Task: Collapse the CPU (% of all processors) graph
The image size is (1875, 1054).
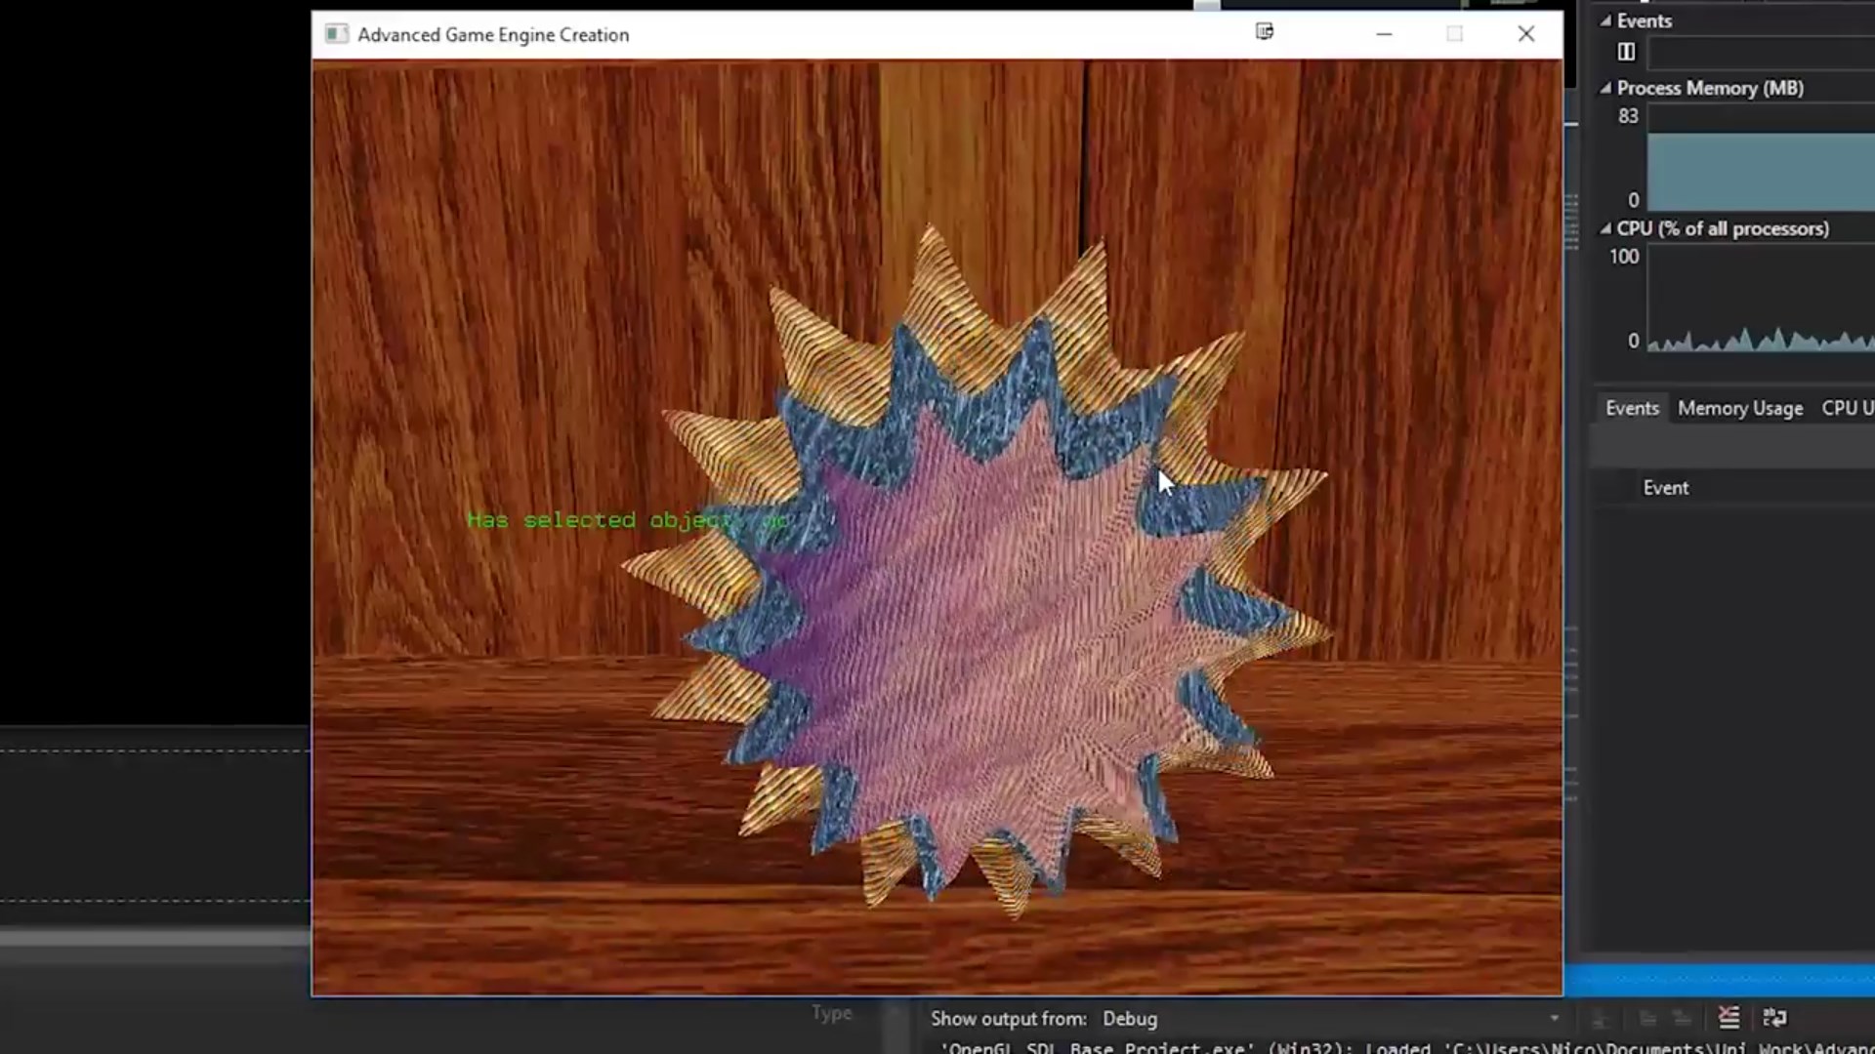Action: (1604, 228)
